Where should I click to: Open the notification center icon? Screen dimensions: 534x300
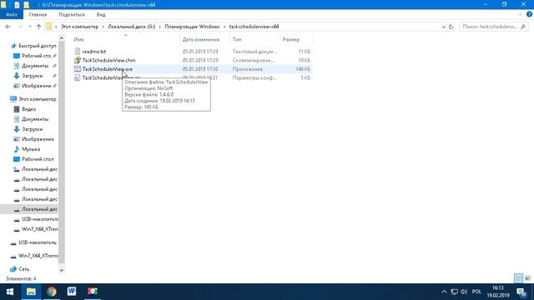click(x=521, y=292)
